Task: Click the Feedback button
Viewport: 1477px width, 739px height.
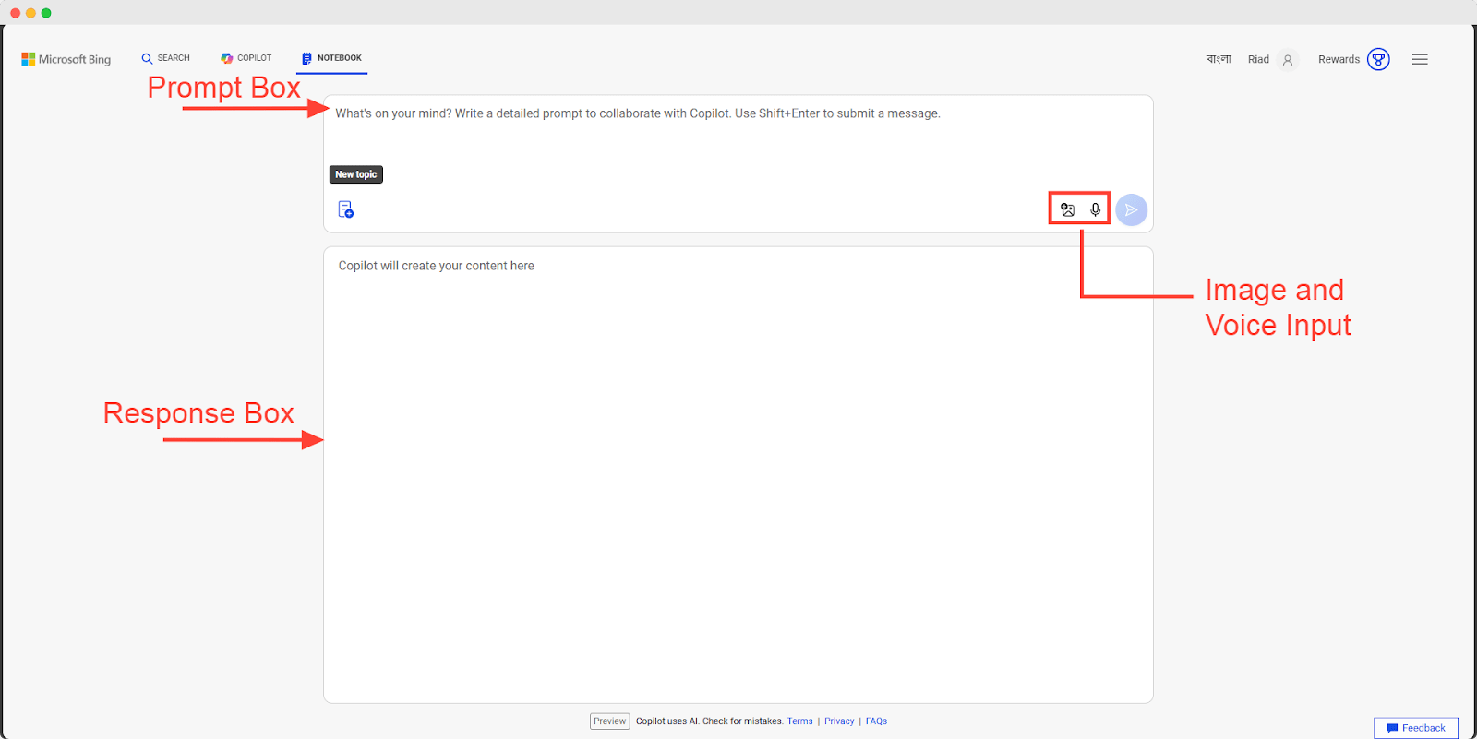Action: pyautogui.click(x=1416, y=728)
